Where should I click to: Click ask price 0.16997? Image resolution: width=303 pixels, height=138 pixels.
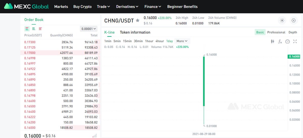tap(30, 63)
